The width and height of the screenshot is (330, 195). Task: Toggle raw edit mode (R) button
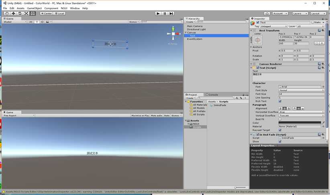pyautogui.click(x=322, y=43)
